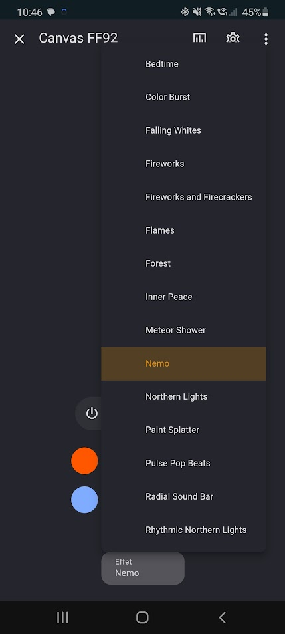285x634 pixels.
Task: Tap the Android home navigation icon
Action: (142, 617)
